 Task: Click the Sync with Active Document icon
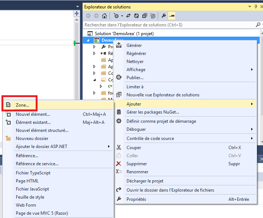128,16
